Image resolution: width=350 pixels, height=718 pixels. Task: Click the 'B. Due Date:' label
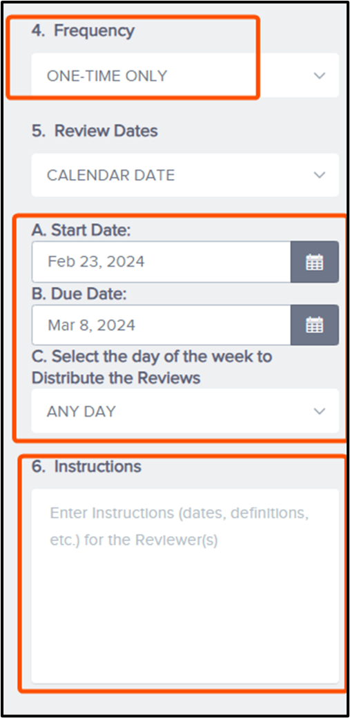[79, 294]
